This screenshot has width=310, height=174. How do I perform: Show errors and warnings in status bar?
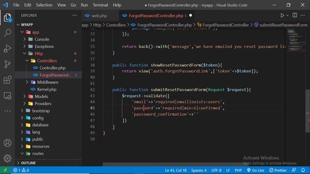click(21, 170)
